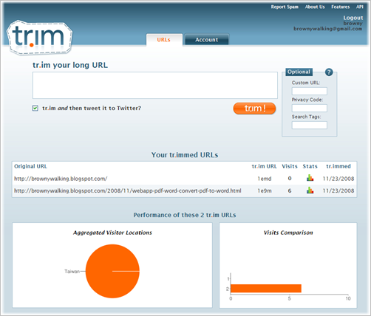The height and width of the screenshot is (316, 371).
Task: Open stats chart icon for 1emd row
Action: pos(310,178)
